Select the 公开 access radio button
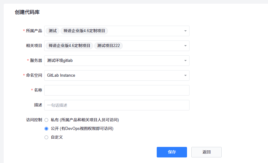Image resolution: width=268 pixels, height=163 pixels. tap(46, 129)
